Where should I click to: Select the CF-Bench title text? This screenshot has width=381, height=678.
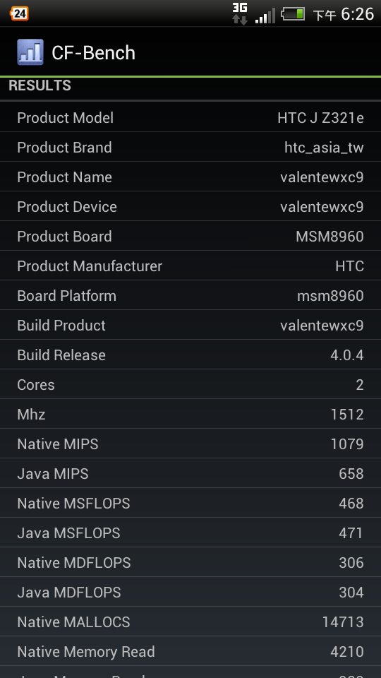click(x=93, y=53)
